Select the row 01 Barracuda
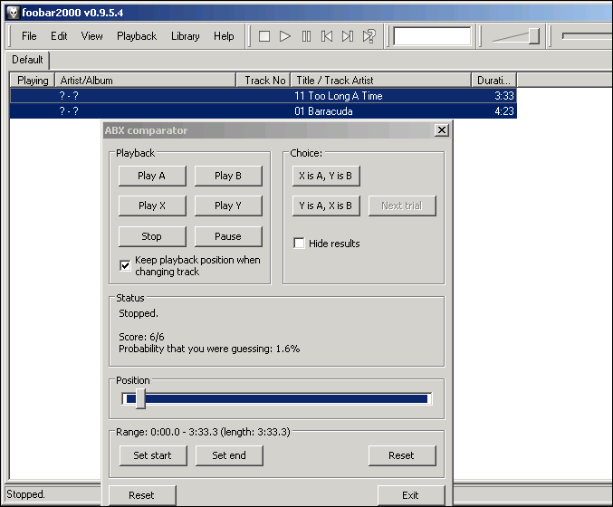 (263, 111)
